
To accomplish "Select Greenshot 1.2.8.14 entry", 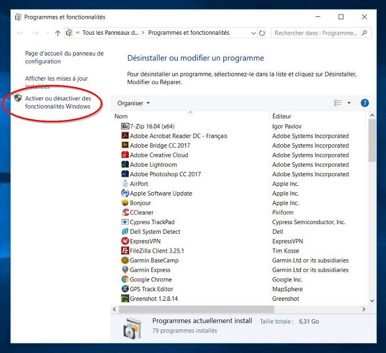I will 154,298.
